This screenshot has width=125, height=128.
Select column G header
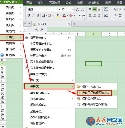click(x=110, y=34)
